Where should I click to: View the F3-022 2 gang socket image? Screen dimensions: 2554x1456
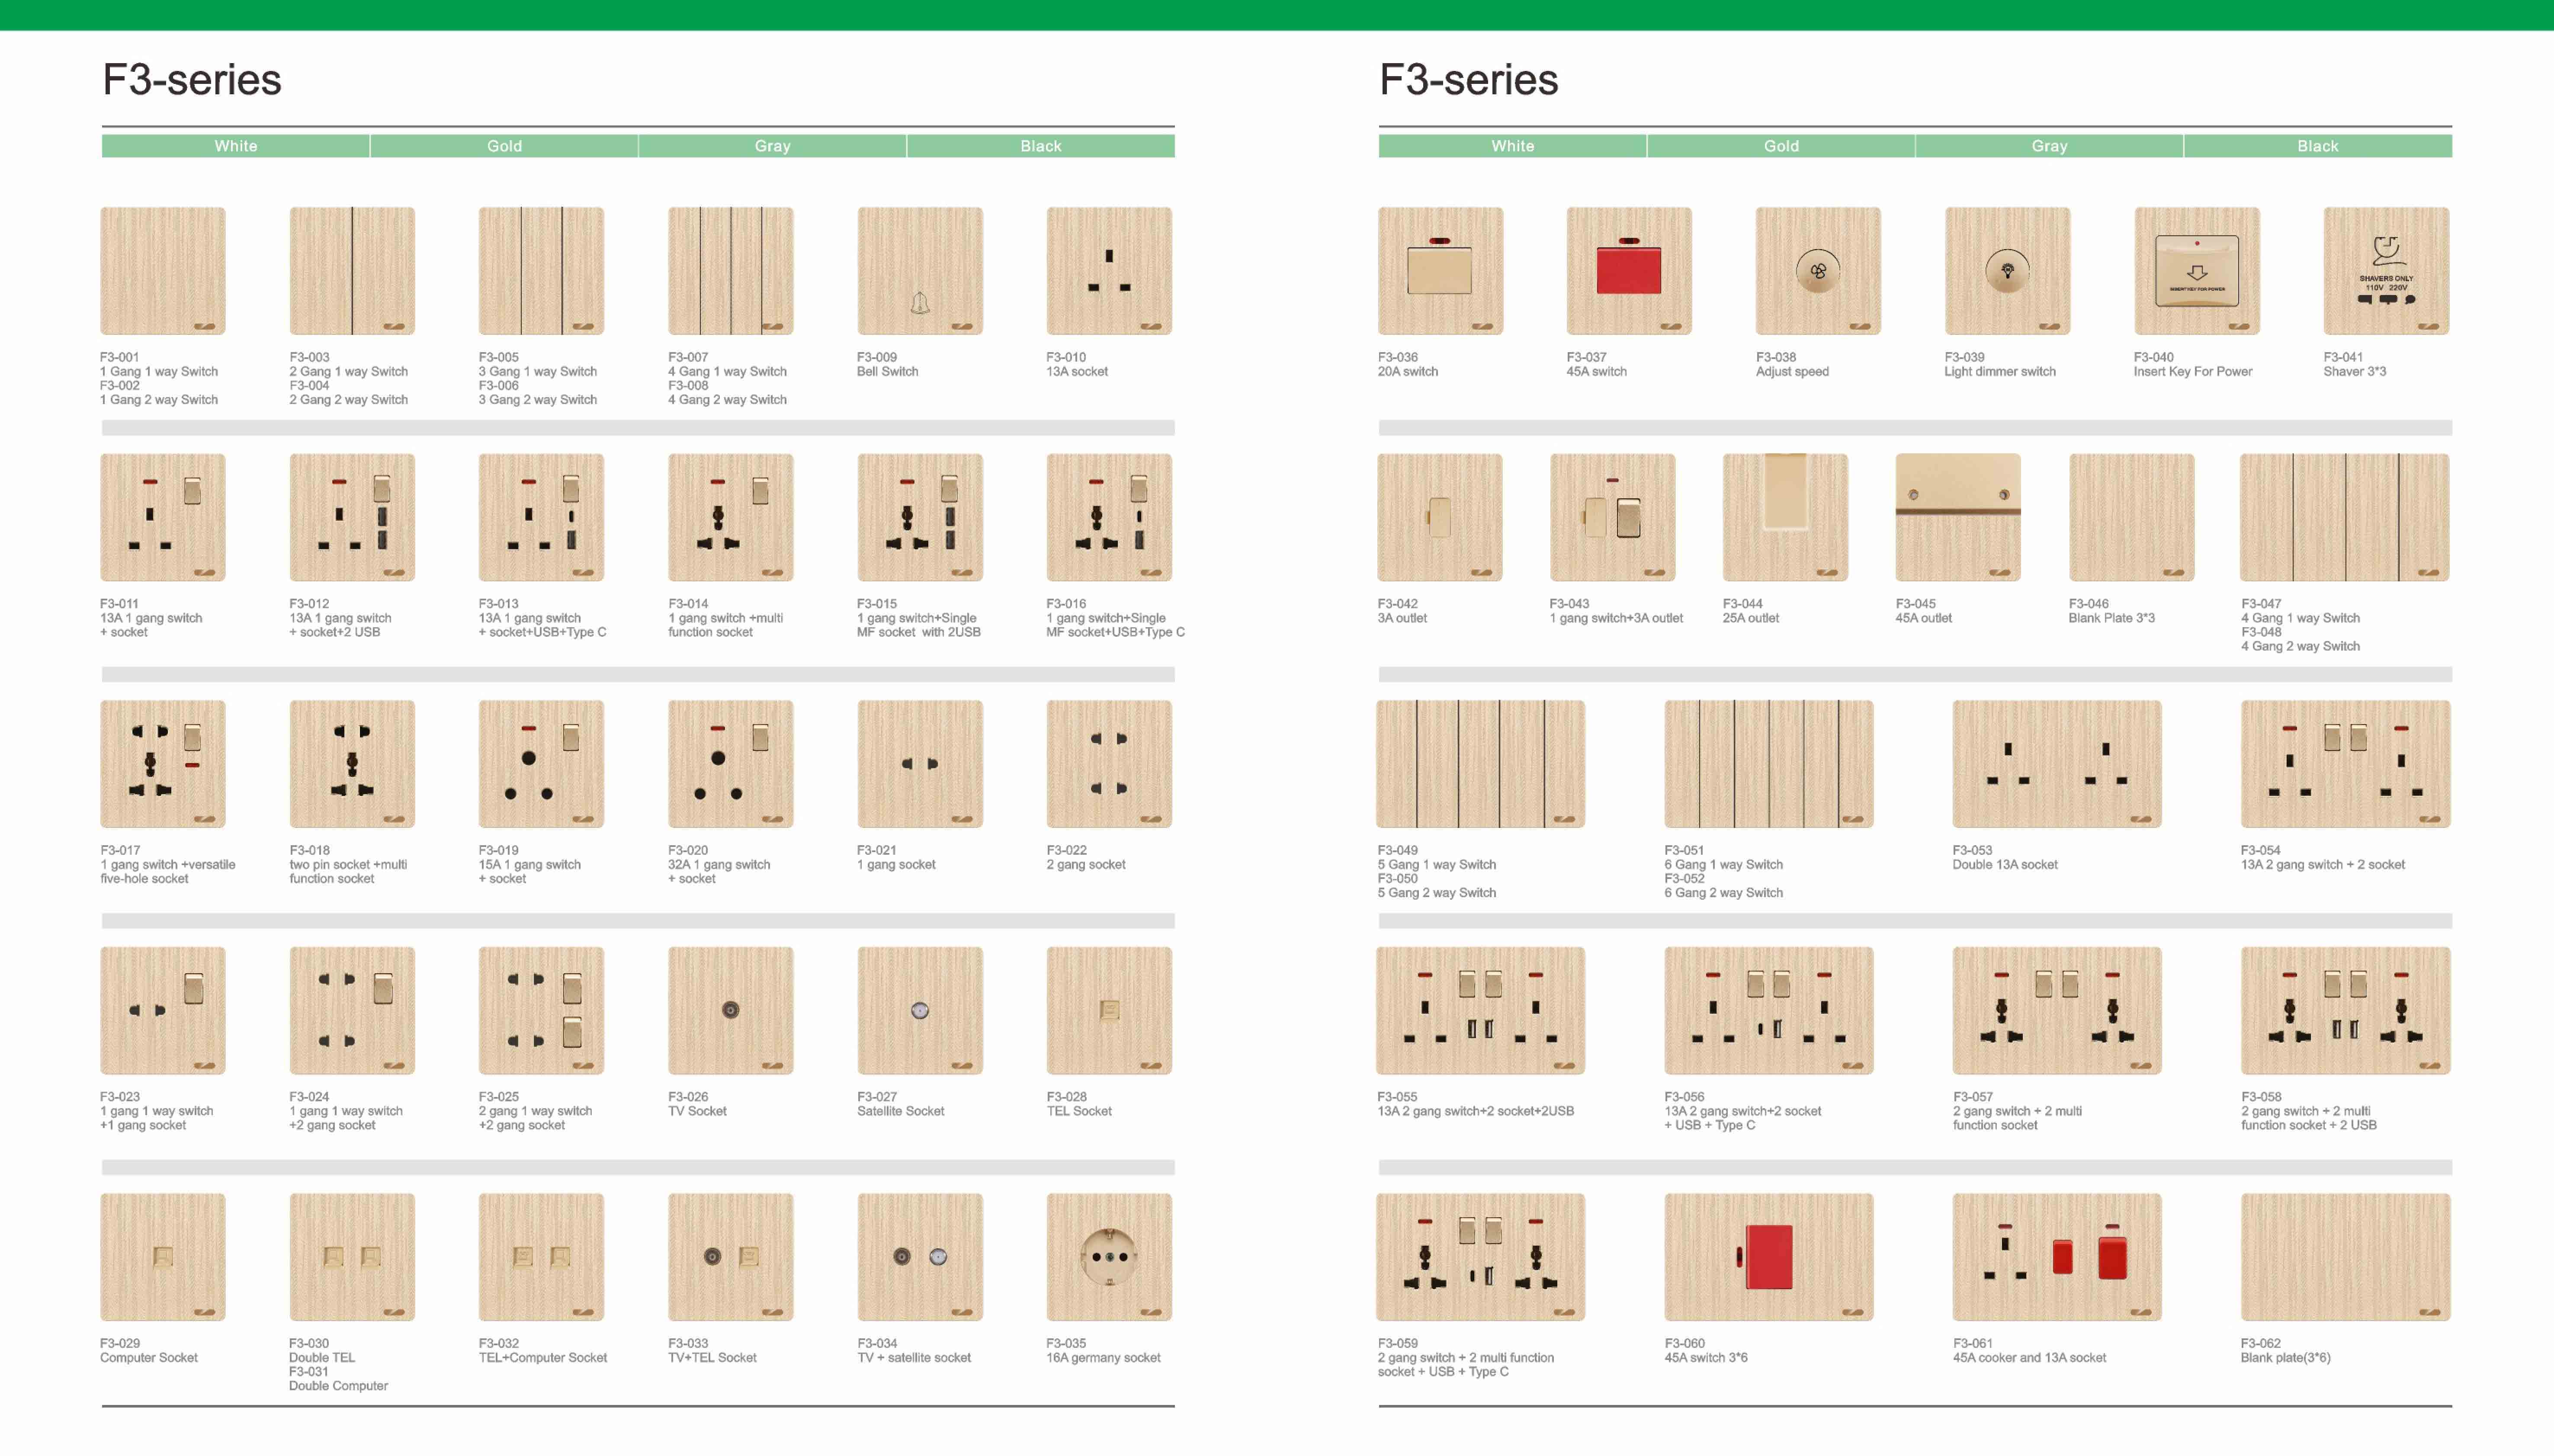coord(1109,764)
